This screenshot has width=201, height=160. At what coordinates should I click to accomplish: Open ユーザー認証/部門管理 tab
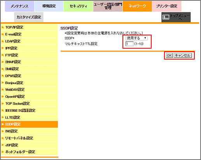tap(108, 6)
